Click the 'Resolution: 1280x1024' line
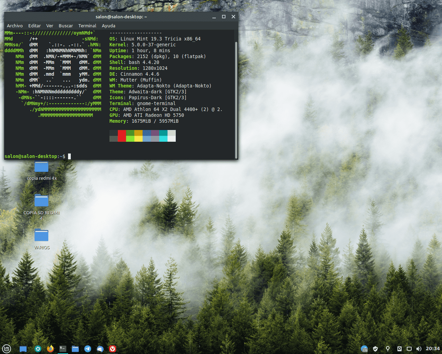This screenshot has height=354, width=442. click(138, 68)
